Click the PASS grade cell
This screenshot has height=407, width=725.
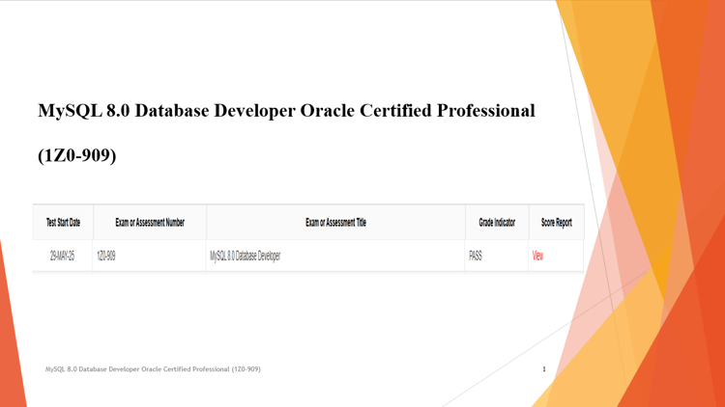pos(476,256)
